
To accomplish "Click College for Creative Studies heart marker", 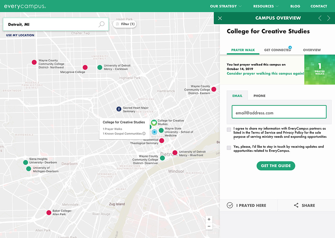I will (x=154, y=122).
